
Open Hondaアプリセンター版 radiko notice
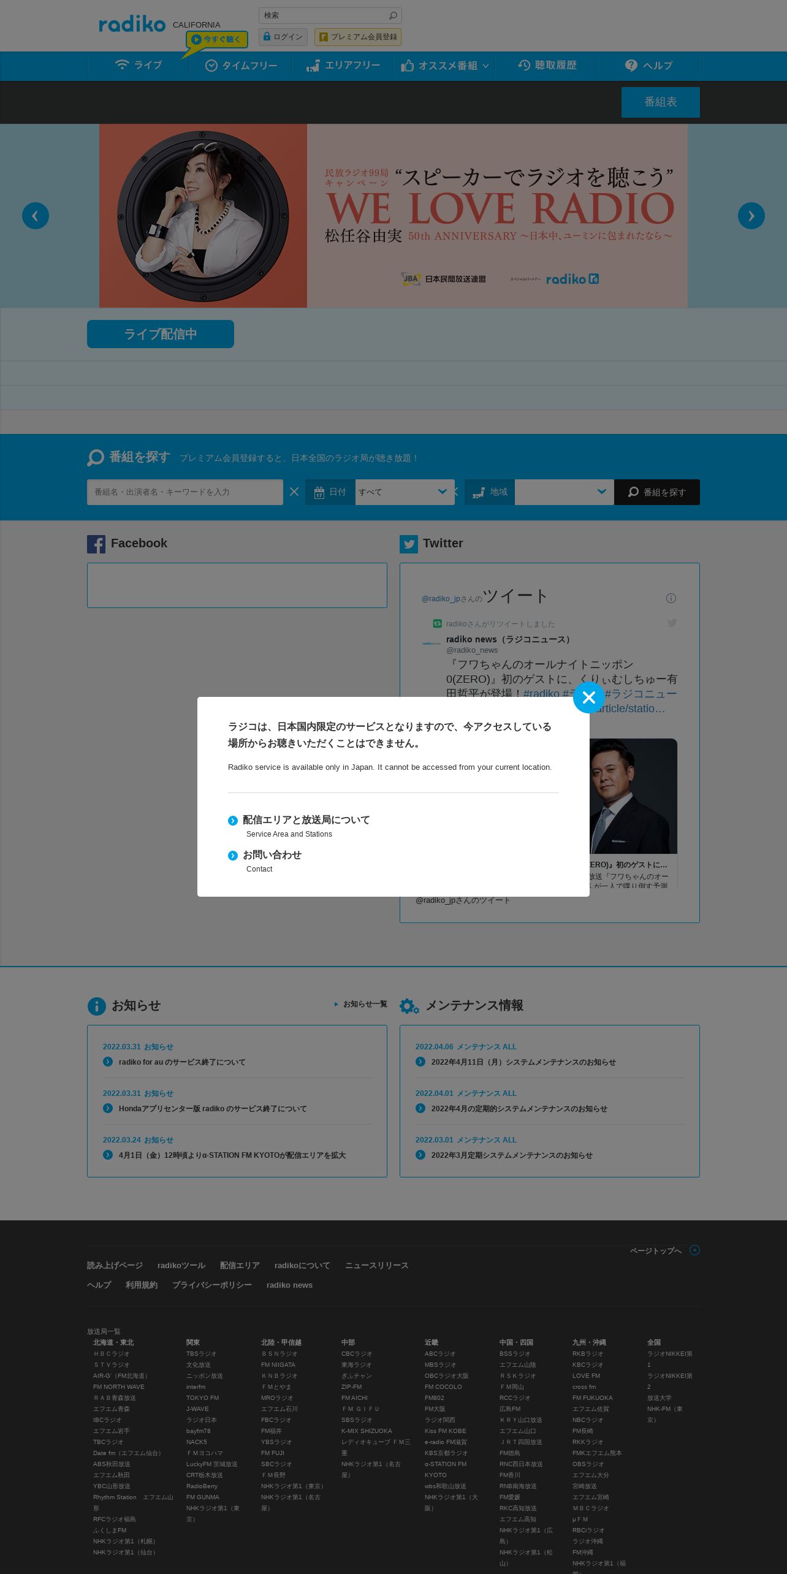tap(213, 1109)
